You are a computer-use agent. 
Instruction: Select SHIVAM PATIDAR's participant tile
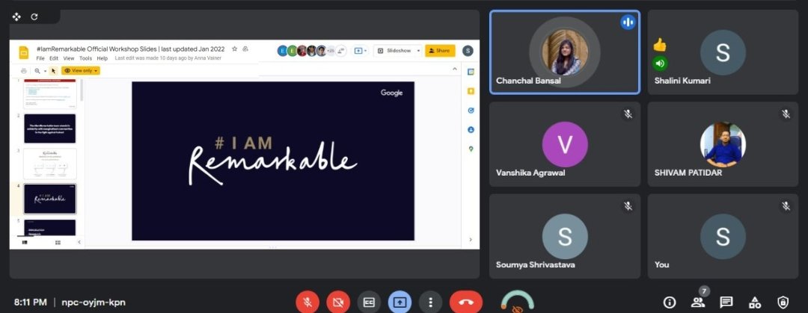[723, 144]
